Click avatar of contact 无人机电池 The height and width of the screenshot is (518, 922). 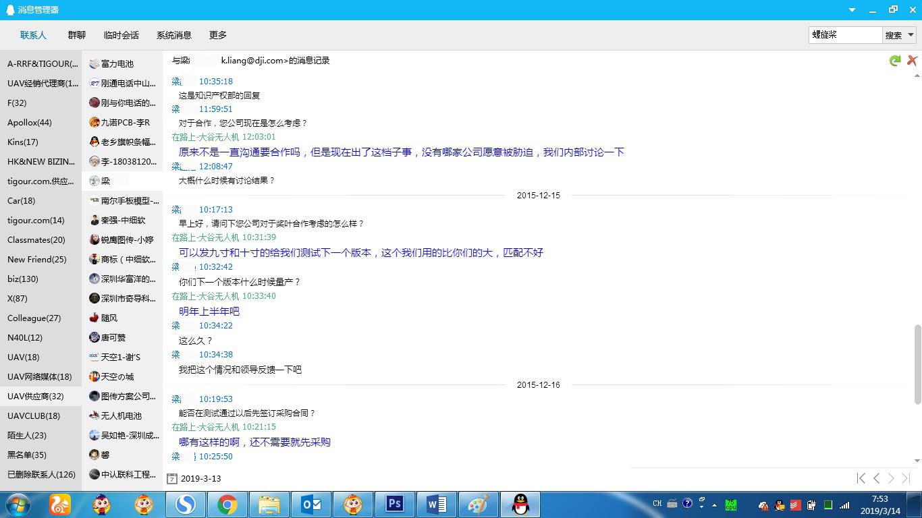coord(94,415)
